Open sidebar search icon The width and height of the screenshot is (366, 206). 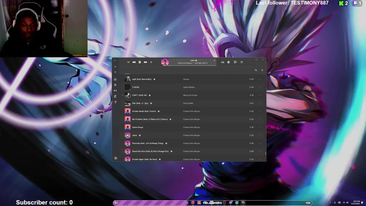(x=115, y=72)
